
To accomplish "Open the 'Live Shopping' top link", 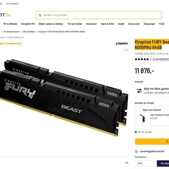I will point(12,4).
